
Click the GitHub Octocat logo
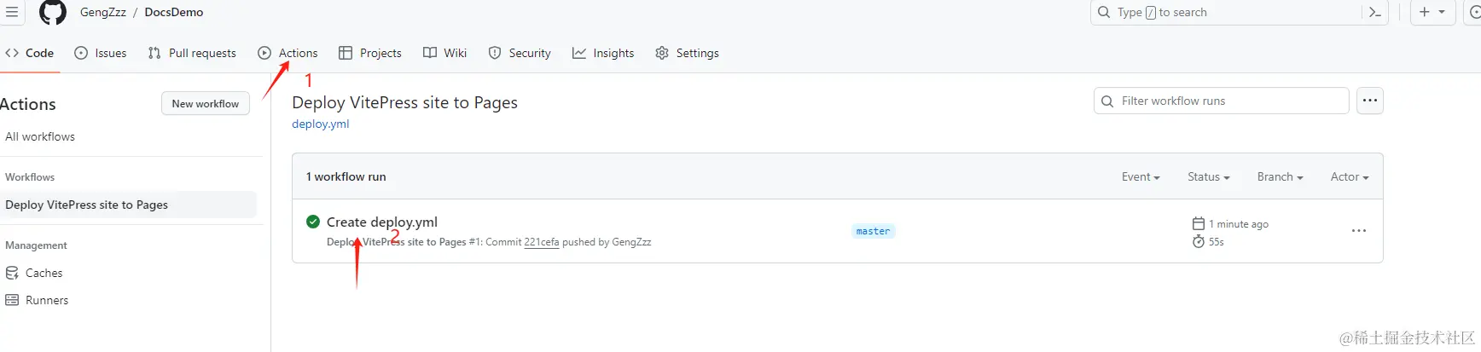coord(53,12)
